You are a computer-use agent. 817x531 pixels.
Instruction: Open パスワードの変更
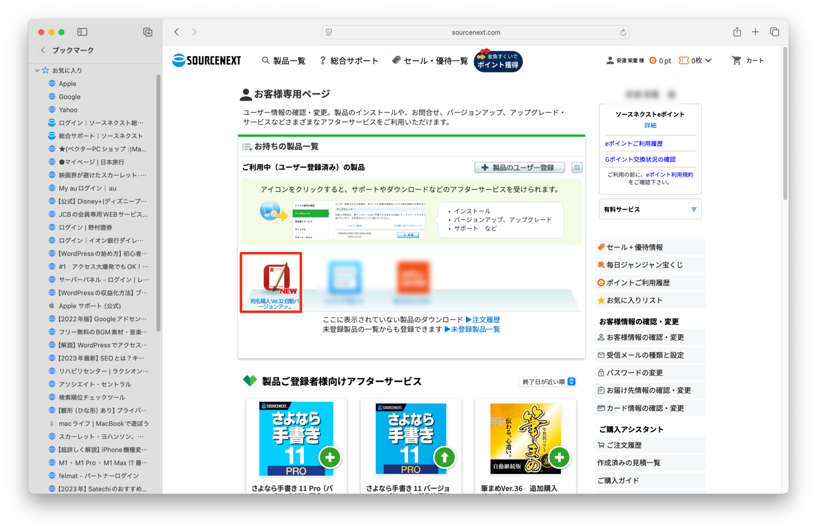tap(650, 373)
